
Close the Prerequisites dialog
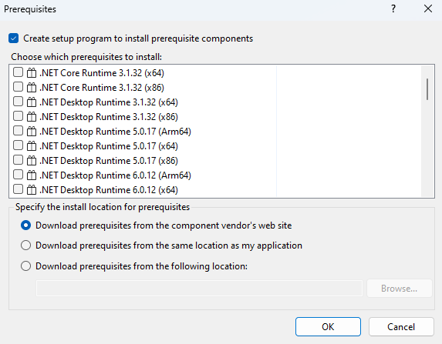coord(428,9)
